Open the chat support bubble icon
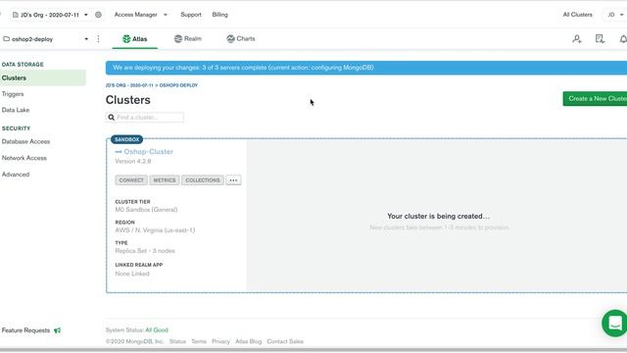This screenshot has width=627, height=353. click(615, 323)
